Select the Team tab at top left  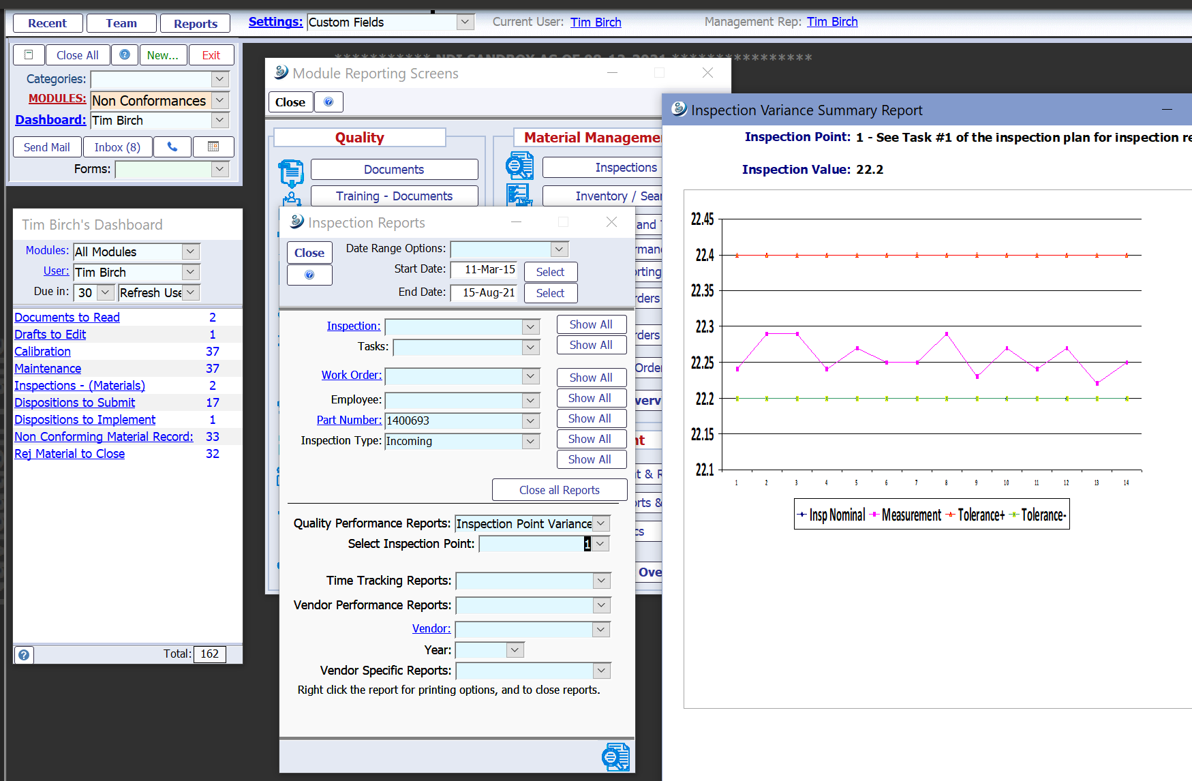click(121, 22)
